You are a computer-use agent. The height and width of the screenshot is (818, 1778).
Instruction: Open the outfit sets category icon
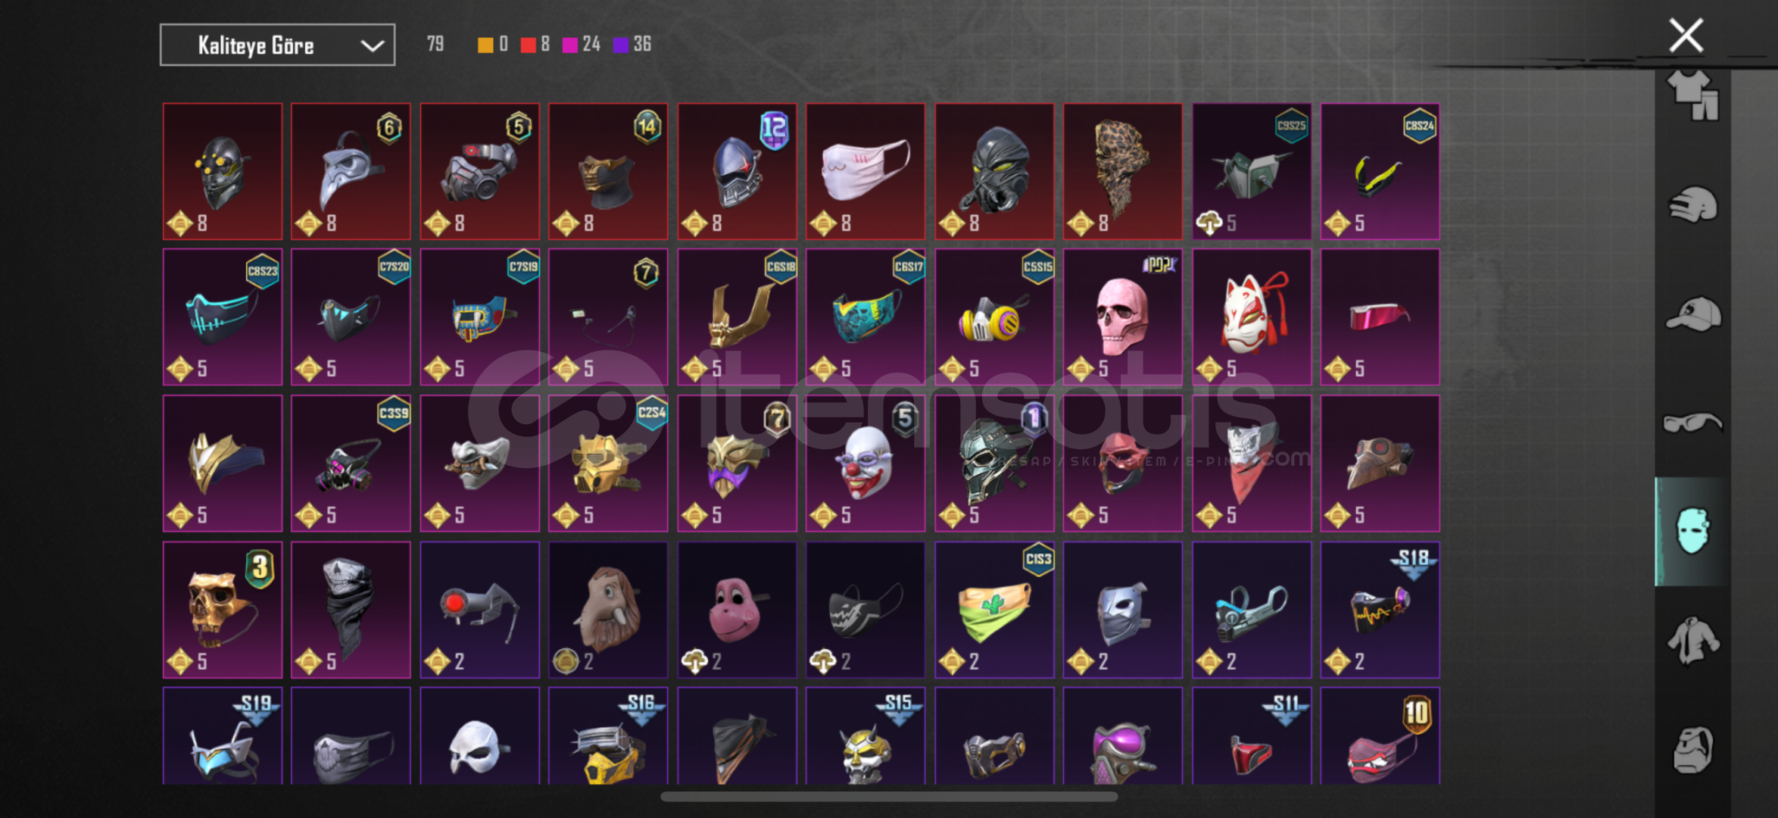click(1693, 95)
